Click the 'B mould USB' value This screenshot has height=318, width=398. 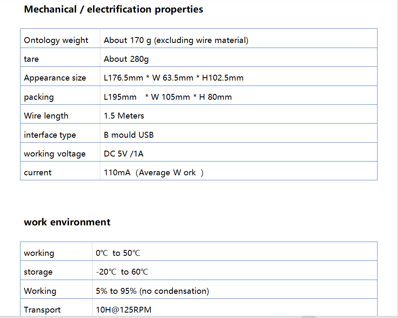[129, 135]
